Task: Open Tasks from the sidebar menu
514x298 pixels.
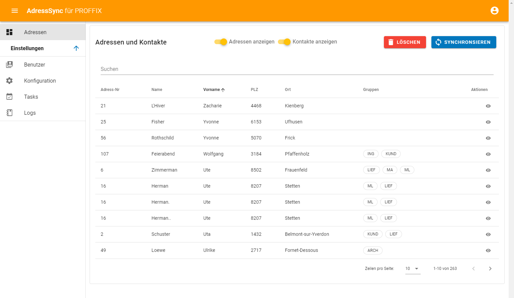Action: click(31, 97)
